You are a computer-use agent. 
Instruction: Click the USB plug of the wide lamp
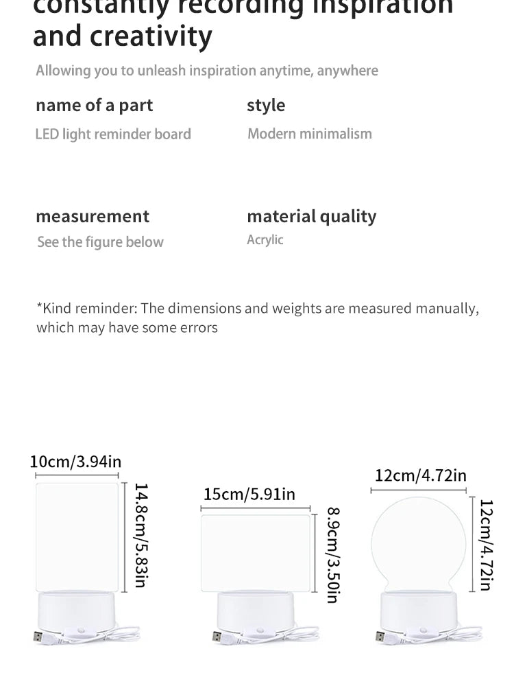[219, 637]
